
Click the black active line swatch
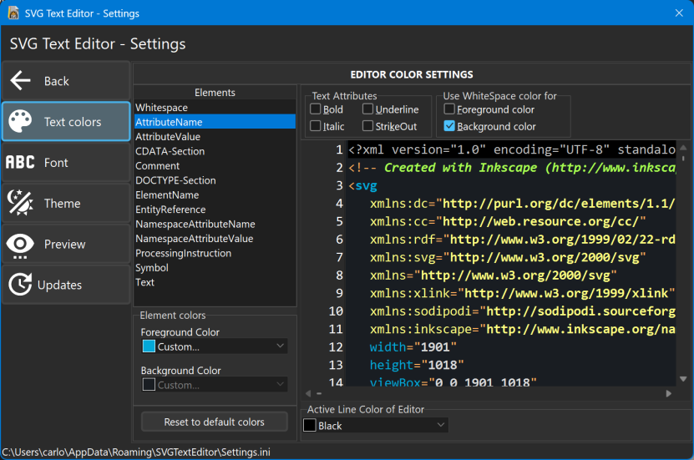tap(310, 426)
